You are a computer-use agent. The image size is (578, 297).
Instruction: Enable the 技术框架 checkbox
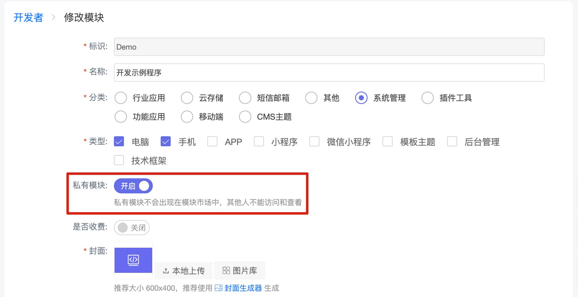click(119, 160)
